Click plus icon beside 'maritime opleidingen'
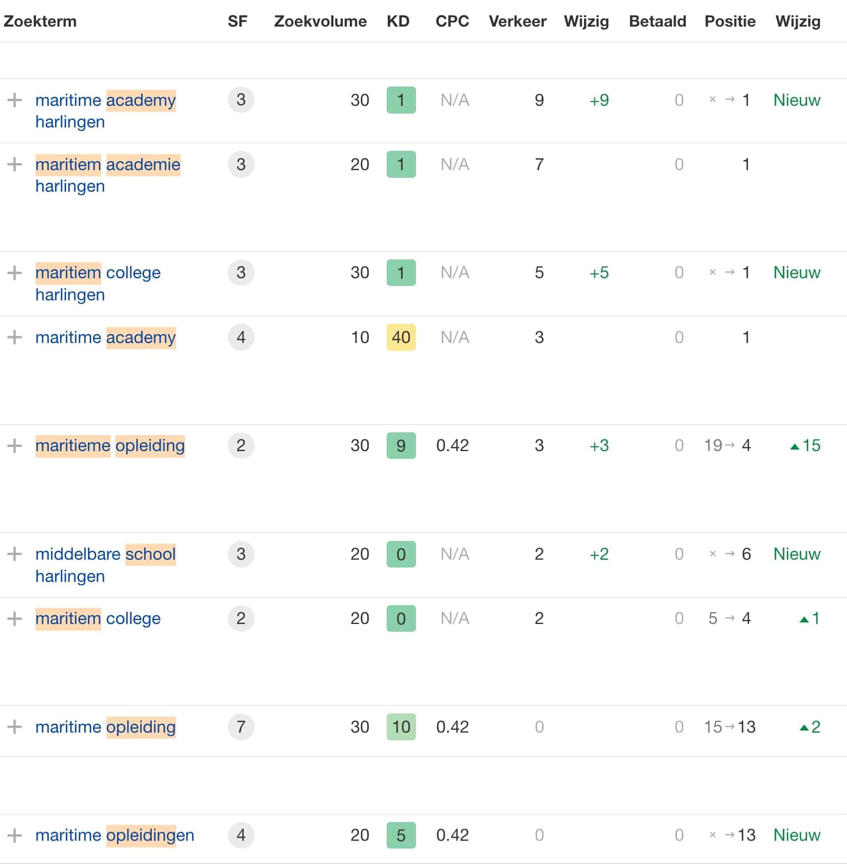The height and width of the screenshot is (864, 847). click(14, 835)
